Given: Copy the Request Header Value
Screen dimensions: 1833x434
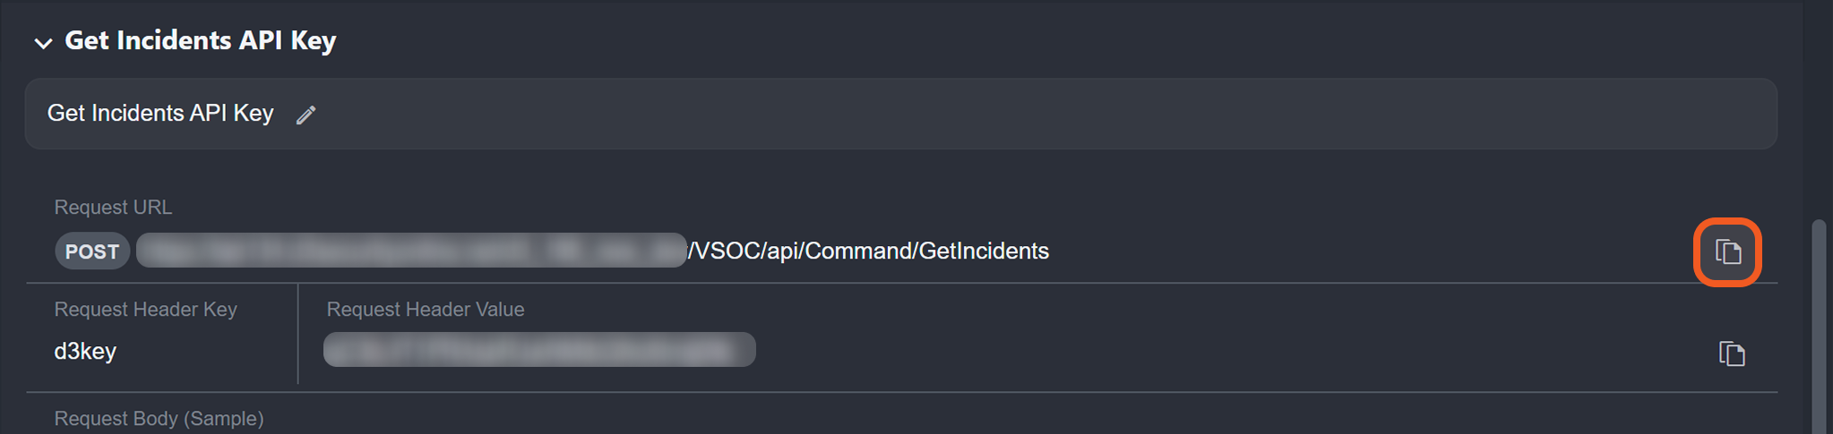Looking at the screenshot, I should click(1732, 353).
